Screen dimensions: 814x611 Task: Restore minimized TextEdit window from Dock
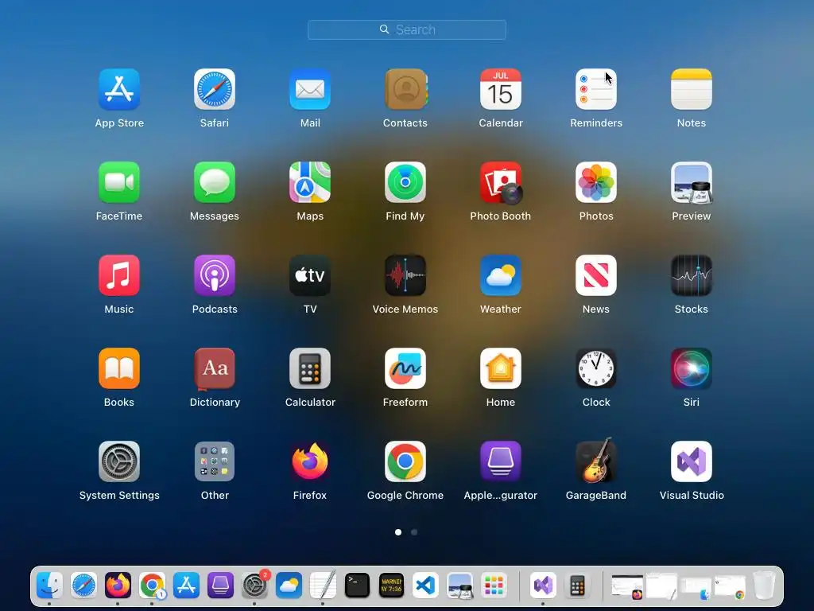661,586
